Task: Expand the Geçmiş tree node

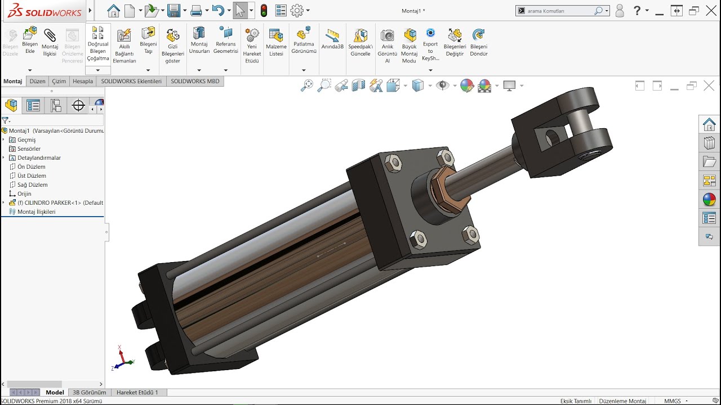Action: 3,139
